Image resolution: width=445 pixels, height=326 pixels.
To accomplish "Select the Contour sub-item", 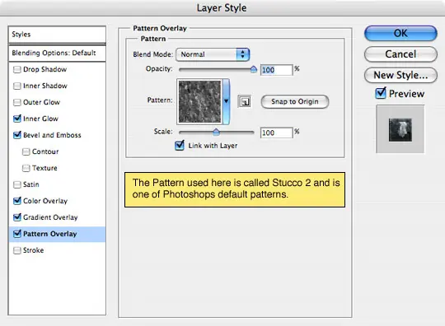I will pos(45,151).
